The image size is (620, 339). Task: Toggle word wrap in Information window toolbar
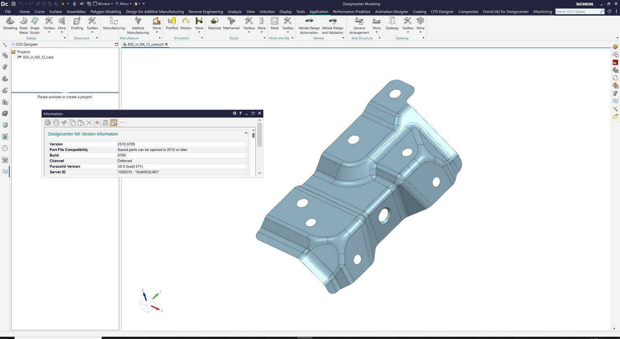click(x=114, y=123)
